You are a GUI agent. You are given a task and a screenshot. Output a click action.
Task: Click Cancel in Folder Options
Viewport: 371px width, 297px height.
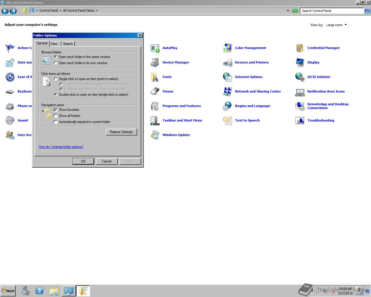tap(107, 161)
